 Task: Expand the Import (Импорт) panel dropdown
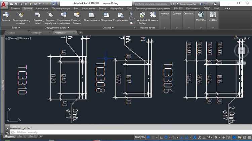(x=165, y=27)
